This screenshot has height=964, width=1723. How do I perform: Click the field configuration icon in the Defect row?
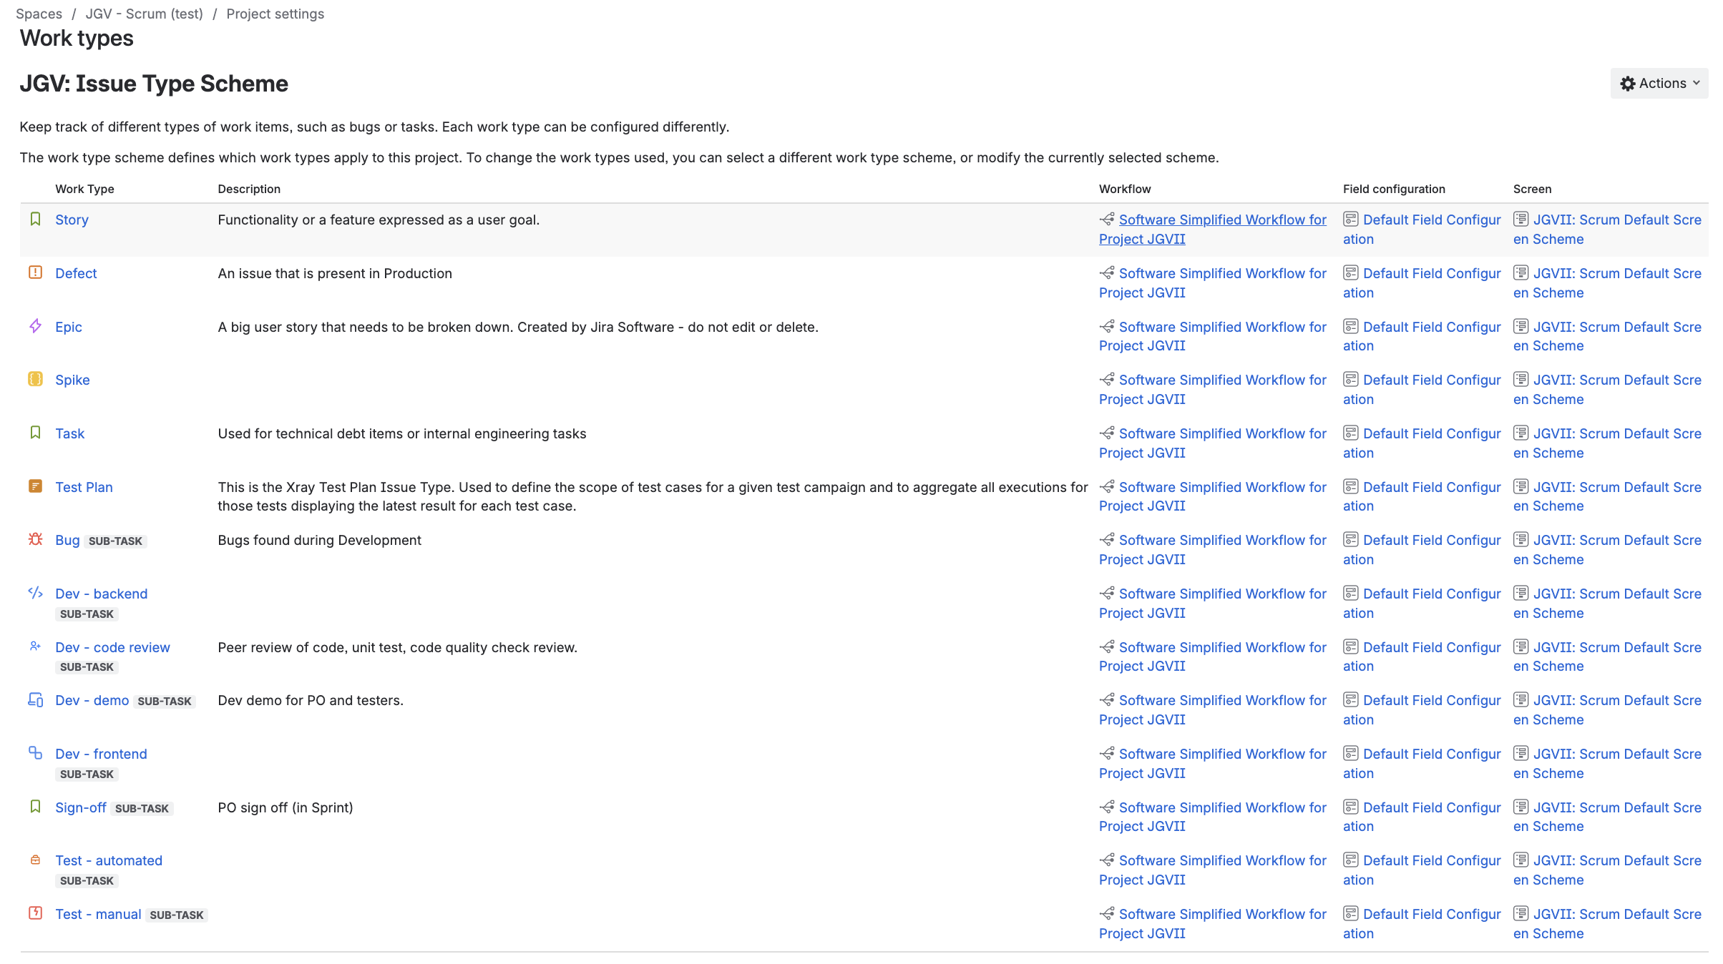point(1351,272)
